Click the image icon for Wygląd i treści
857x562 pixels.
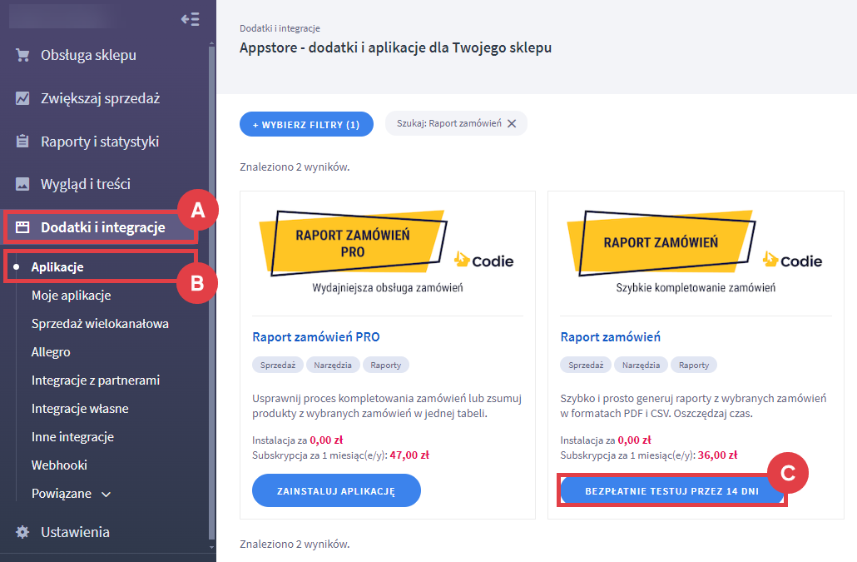[x=23, y=184]
